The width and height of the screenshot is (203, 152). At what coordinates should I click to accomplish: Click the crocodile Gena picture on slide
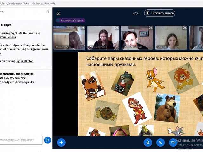tap(123, 83)
